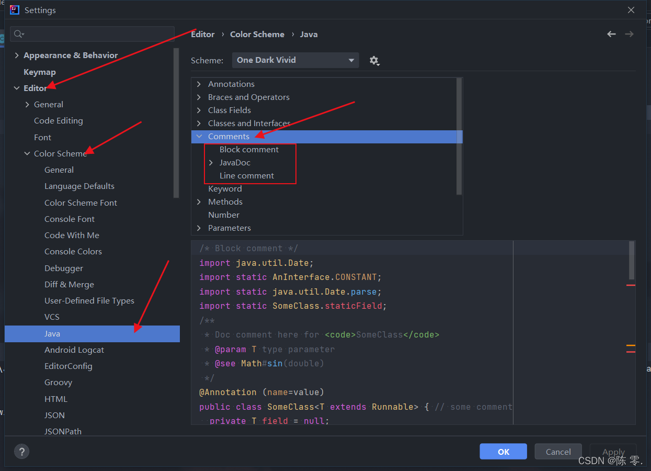Click the settings tree scrollbar

[176, 123]
